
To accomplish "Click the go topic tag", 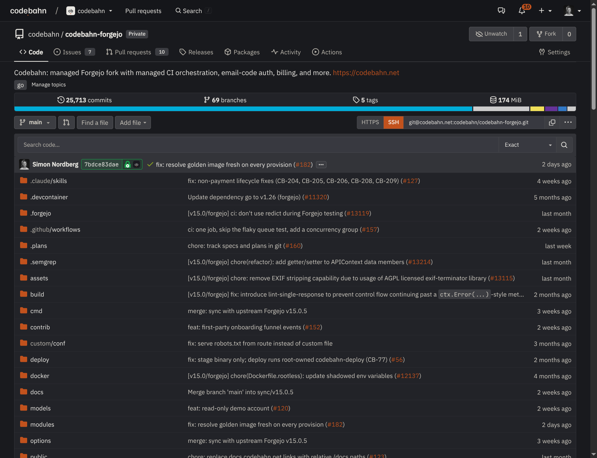I will pos(20,85).
